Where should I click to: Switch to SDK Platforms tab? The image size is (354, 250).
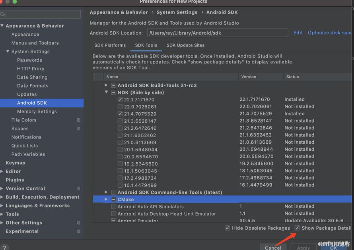(x=110, y=45)
